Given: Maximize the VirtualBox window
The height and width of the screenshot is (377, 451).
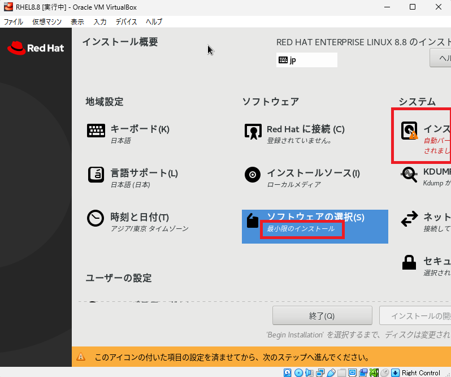Looking at the screenshot, I should pos(413,7).
